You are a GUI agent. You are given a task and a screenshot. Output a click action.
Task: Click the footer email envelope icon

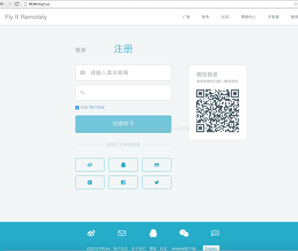pos(122,233)
